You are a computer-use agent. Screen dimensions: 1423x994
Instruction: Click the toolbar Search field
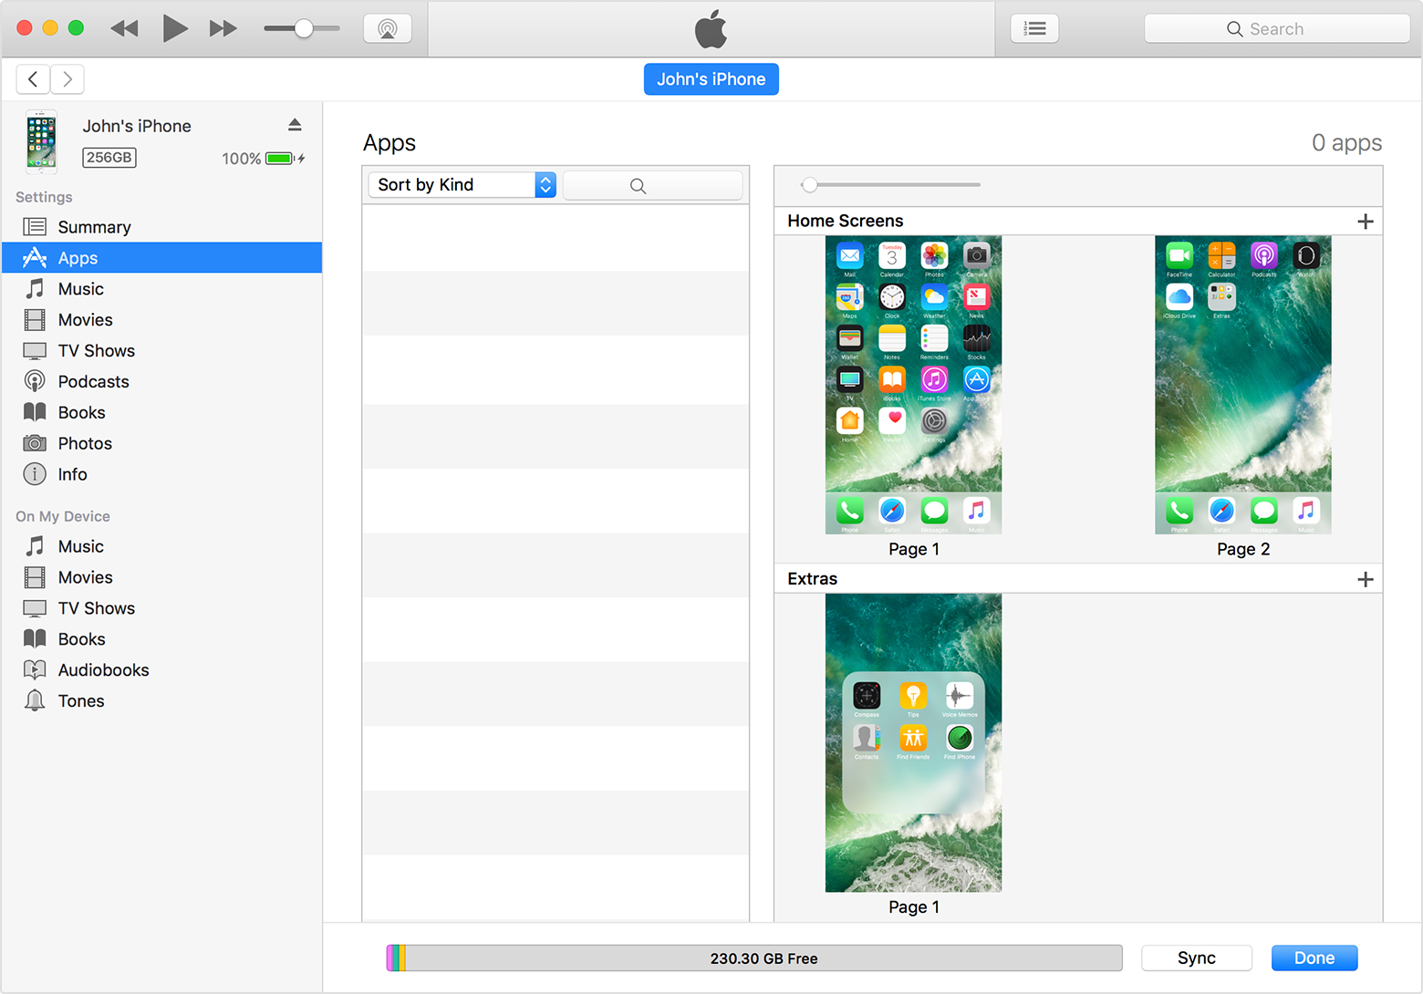1277,28
